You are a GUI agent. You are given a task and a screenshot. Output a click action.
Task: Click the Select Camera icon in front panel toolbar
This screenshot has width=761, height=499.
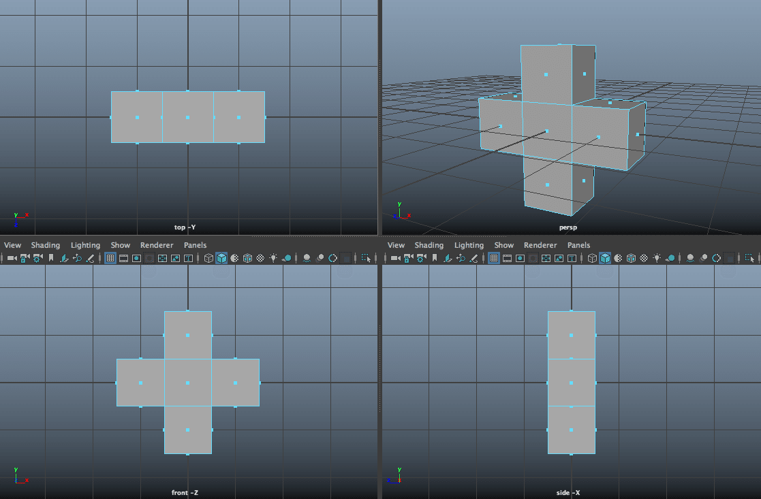[12, 258]
